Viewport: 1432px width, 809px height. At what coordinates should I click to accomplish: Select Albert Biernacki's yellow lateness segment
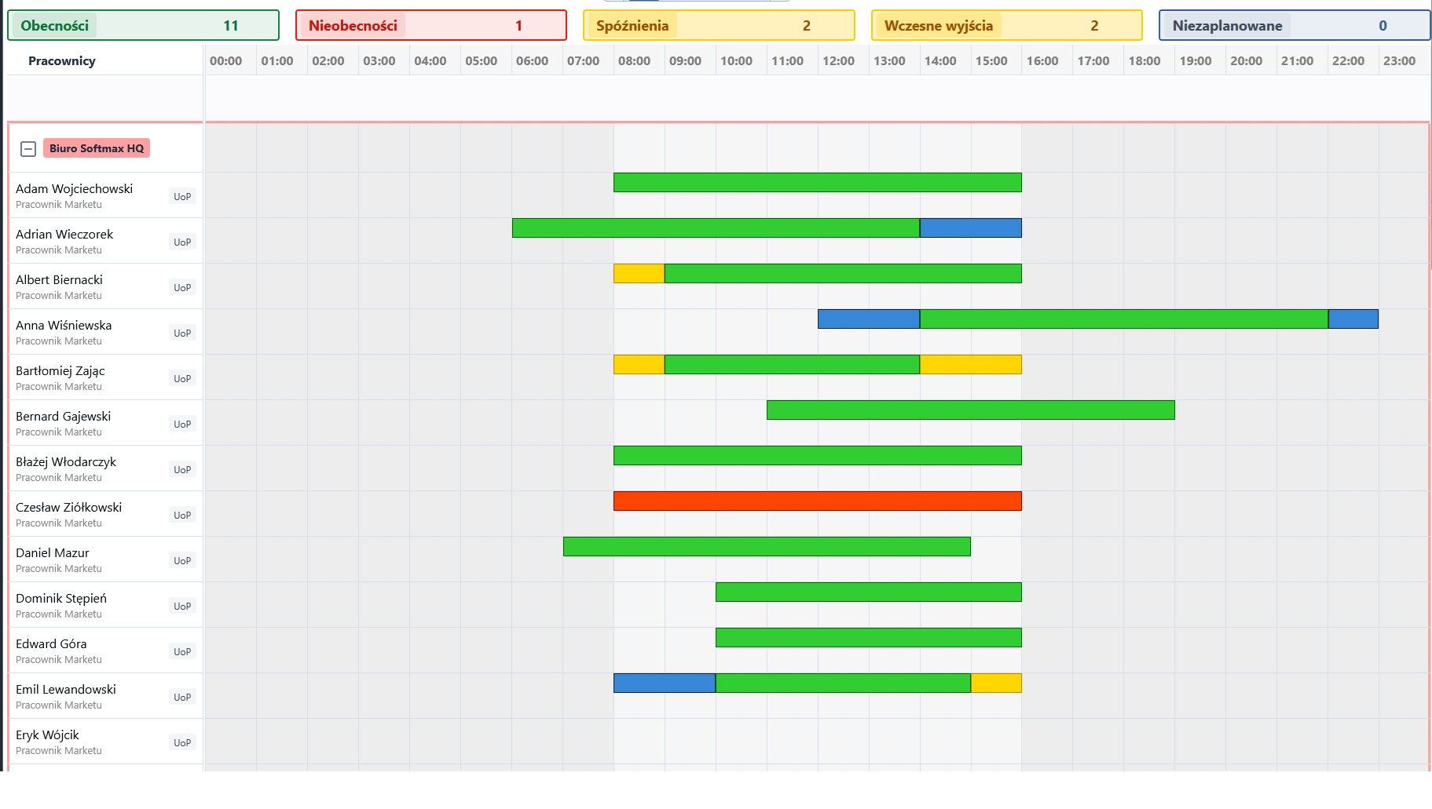[639, 273]
